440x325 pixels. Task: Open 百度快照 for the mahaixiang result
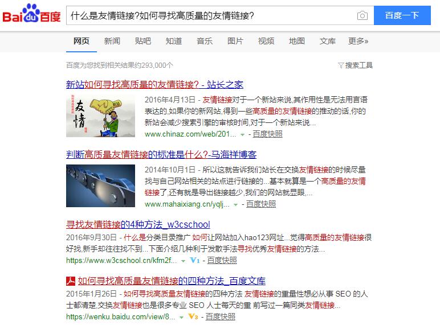pos(261,204)
